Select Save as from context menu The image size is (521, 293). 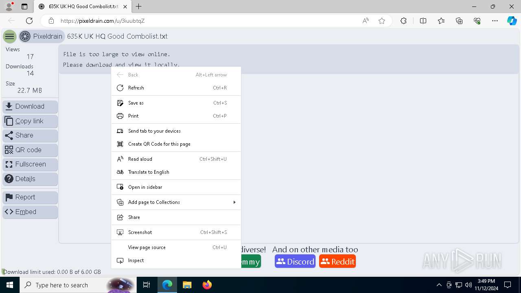(176, 103)
